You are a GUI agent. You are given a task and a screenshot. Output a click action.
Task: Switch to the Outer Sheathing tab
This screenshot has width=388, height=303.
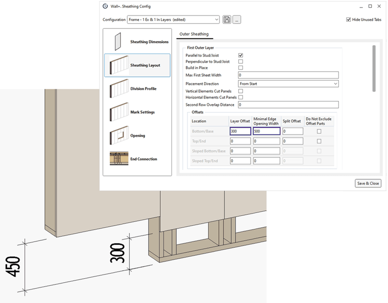(194, 34)
